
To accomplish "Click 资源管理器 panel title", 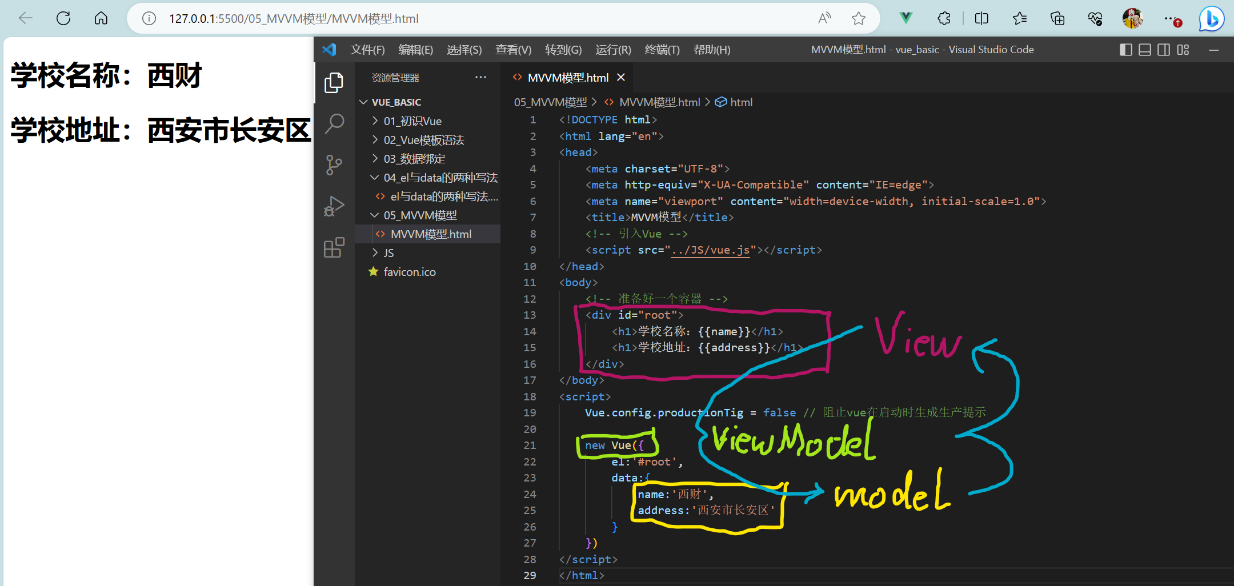I will pos(395,78).
